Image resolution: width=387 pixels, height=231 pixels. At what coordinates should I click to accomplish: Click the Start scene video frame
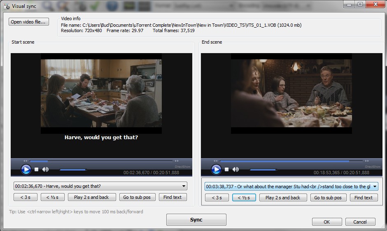pos(101,93)
